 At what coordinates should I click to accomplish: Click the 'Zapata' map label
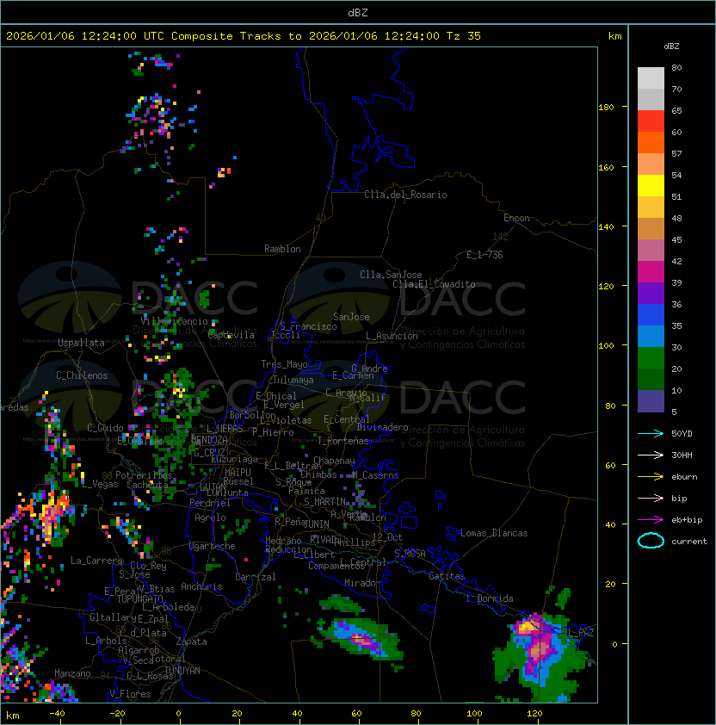pos(191,641)
